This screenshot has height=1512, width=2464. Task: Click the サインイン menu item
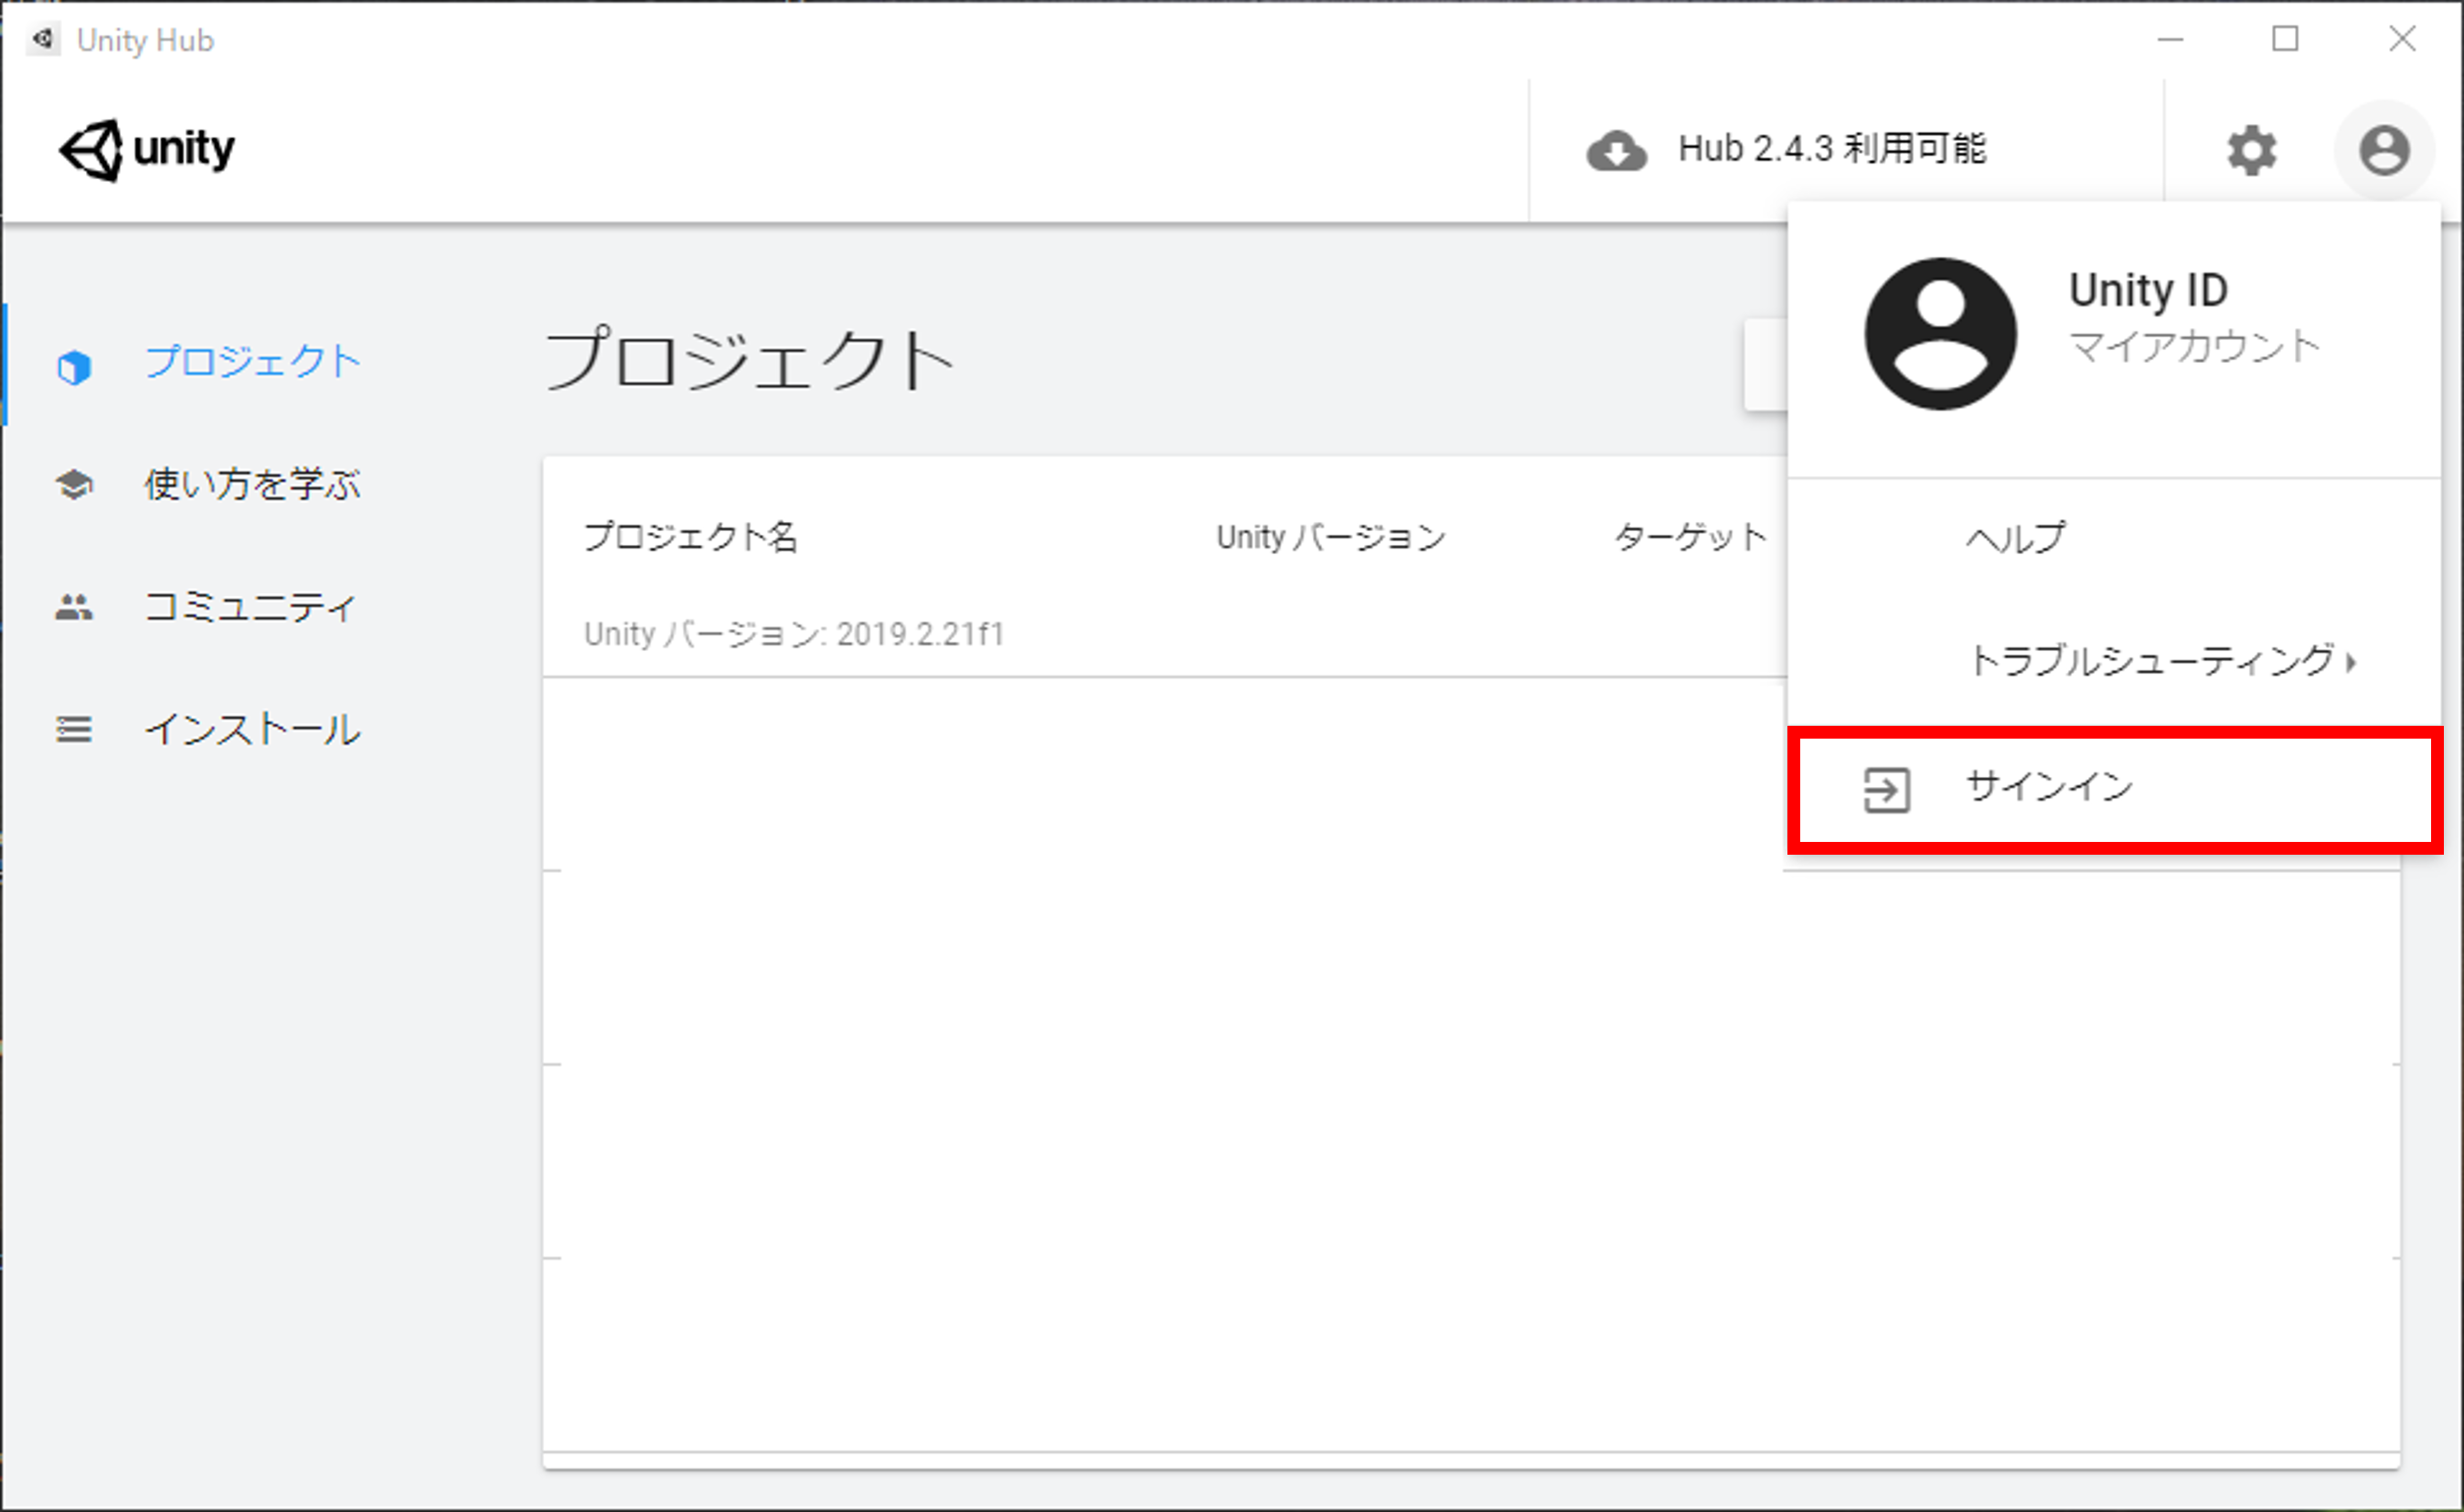pyautogui.click(x=2115, y=790)
